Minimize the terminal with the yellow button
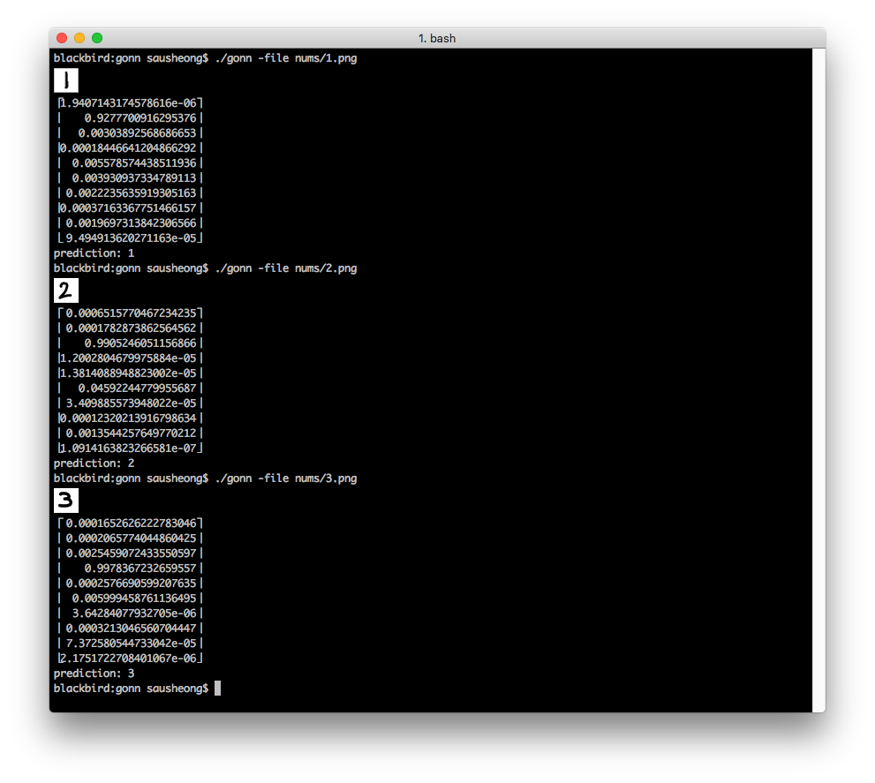The height and width of the screenshot is (783, 875). [x=79, y=38]
